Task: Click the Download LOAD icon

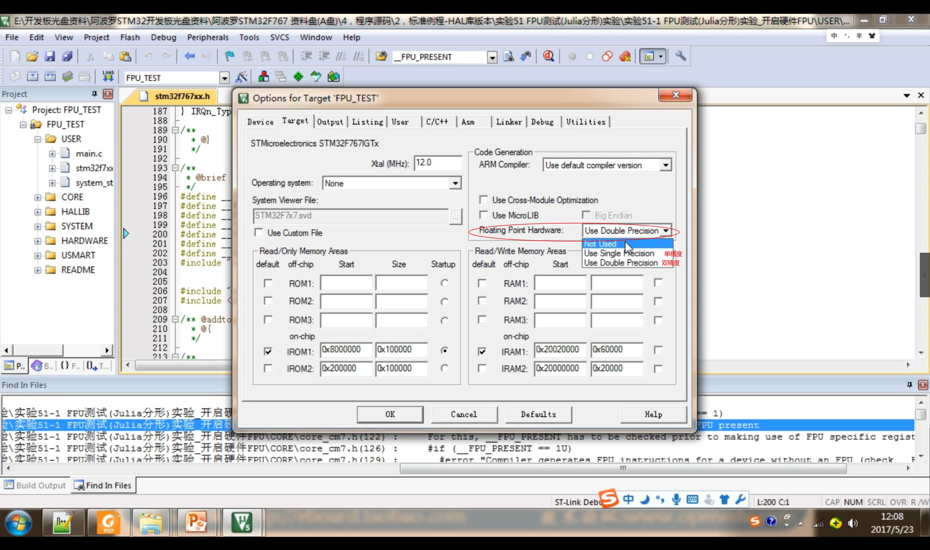Action: click(x=108, y=76)
